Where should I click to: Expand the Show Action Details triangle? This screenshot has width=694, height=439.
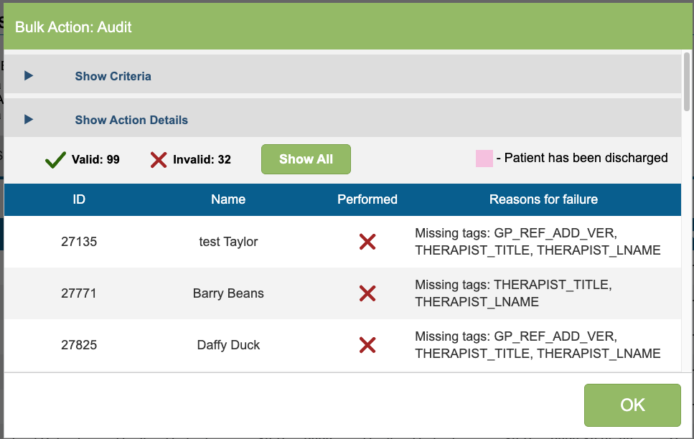pos(29,120)
